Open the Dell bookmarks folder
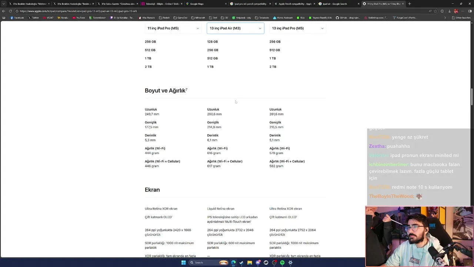474x267 pixels. 213,17
